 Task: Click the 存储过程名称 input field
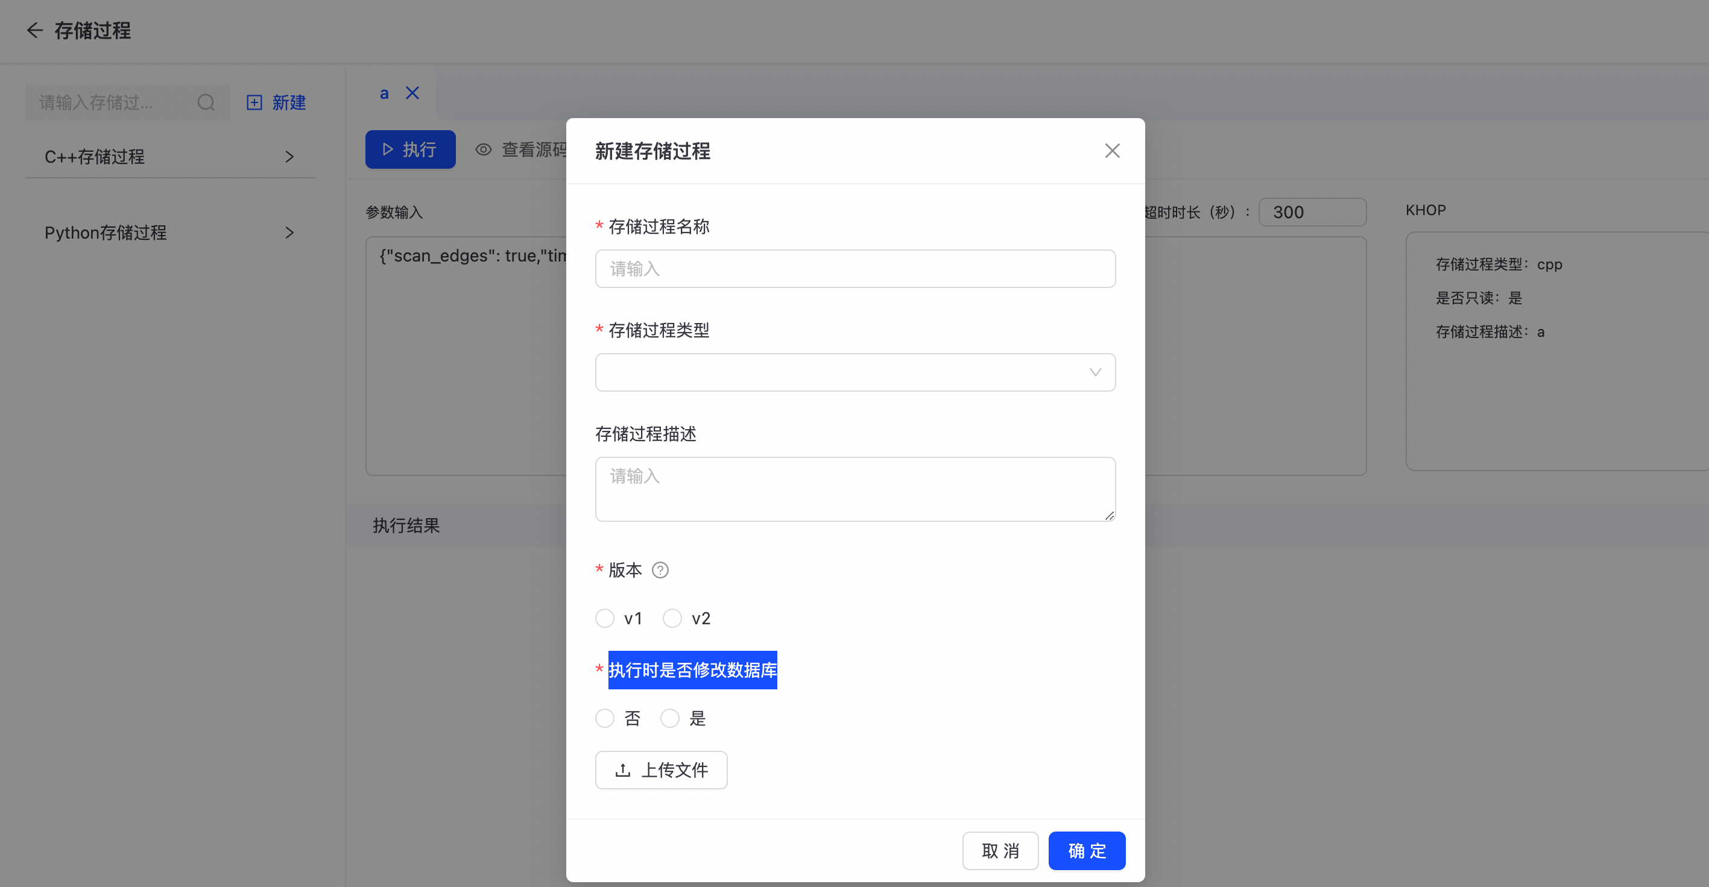[x=854, y=269]
